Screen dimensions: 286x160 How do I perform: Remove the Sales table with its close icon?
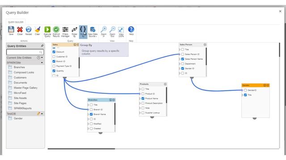[x=77, y=44]
